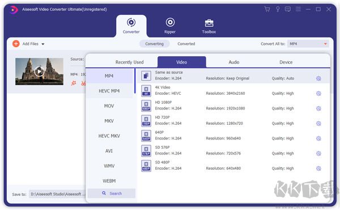340x210 pixels.
Task: Open settings gear for SD 576P
Action: (x=318, y=153)
